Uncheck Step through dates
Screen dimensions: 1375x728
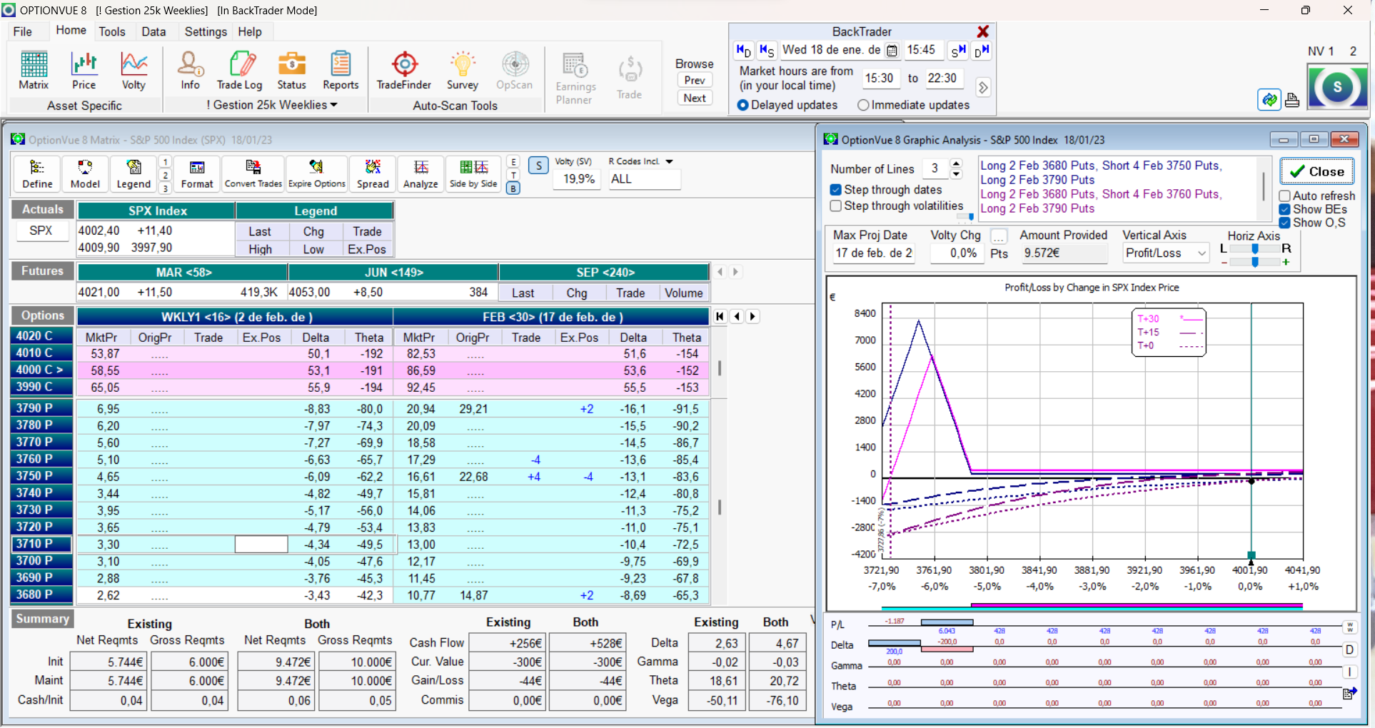(836, 190)
